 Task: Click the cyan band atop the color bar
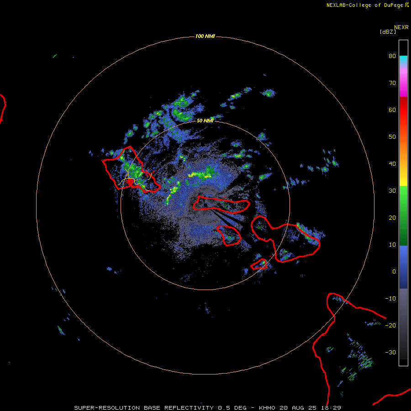[x=403, y=59]
